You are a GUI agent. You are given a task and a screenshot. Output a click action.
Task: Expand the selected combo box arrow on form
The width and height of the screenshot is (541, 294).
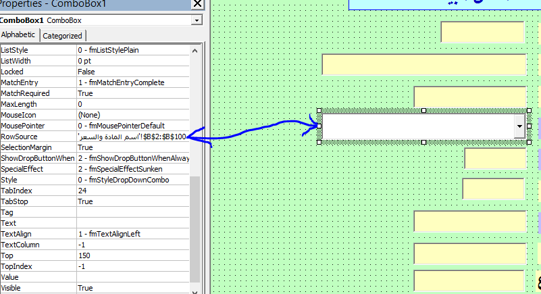[x=519, y=126]
